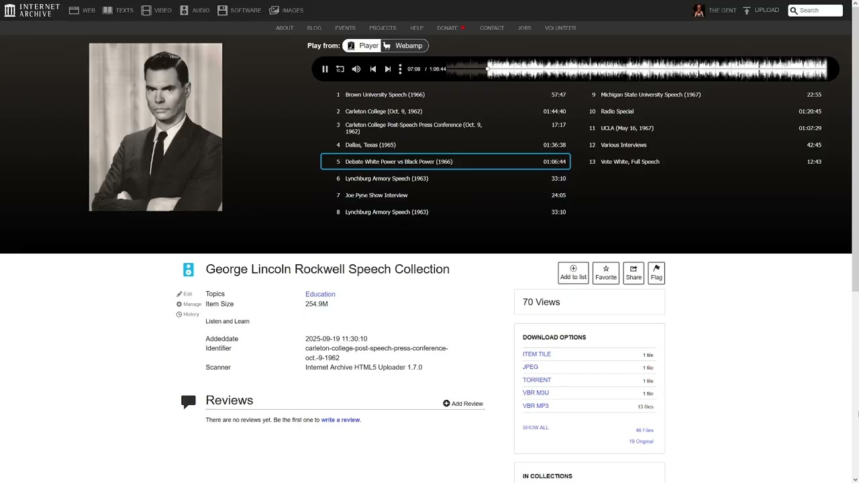Expand VBR MP3 download files
Screen dimensions: 859x483
[536, 406]
